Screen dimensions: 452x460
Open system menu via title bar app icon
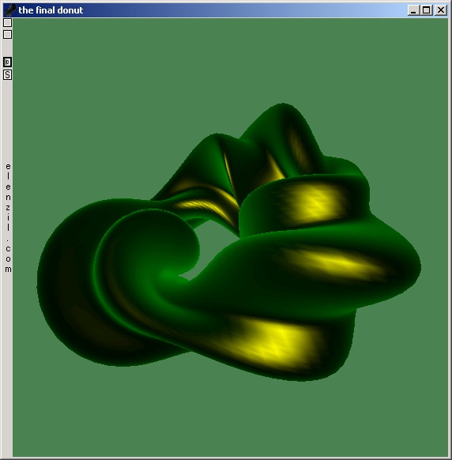pyautogui.click(x=10, y=10)
